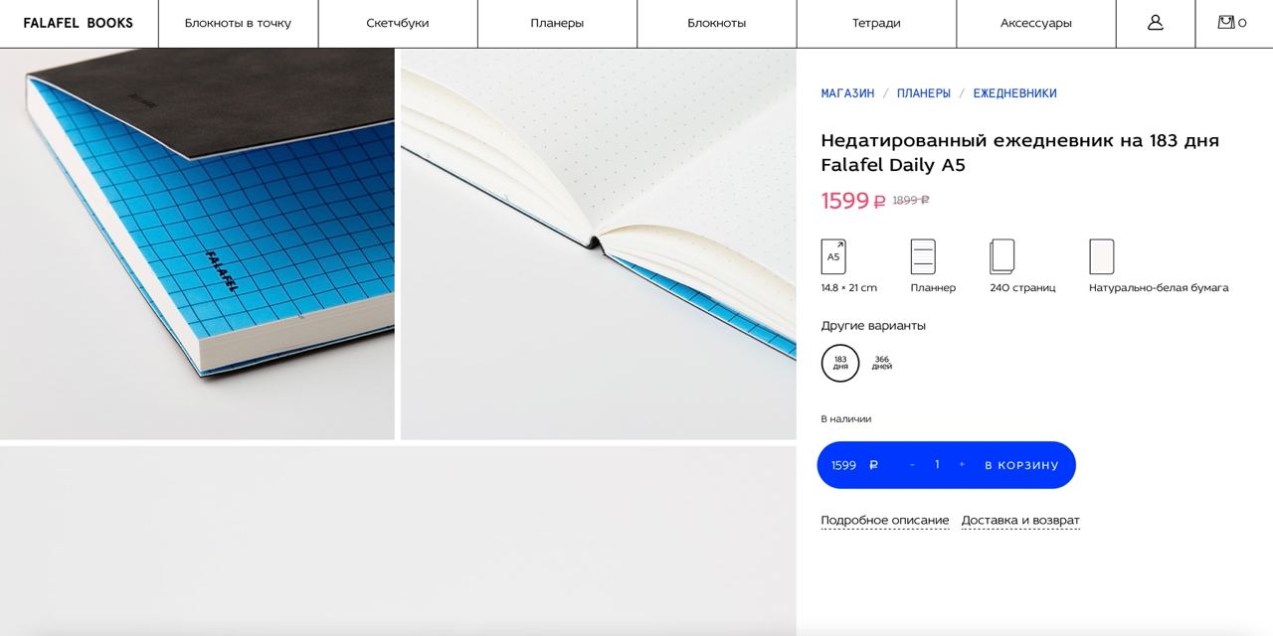
Task: Expand Доставка и возврат section
Action: click(x=1020, y=521)
